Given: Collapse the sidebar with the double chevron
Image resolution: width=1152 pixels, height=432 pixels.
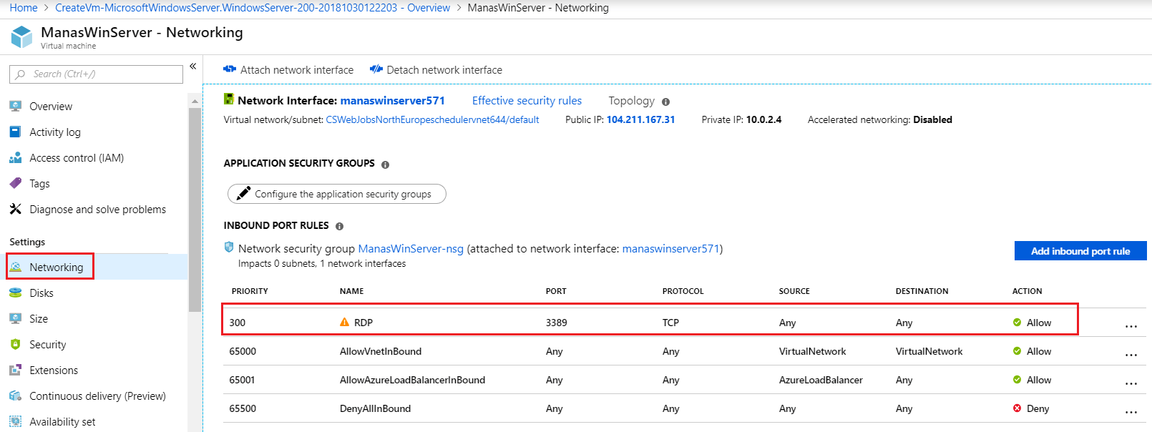Looking at the screenshot, I should coord(192,66).
